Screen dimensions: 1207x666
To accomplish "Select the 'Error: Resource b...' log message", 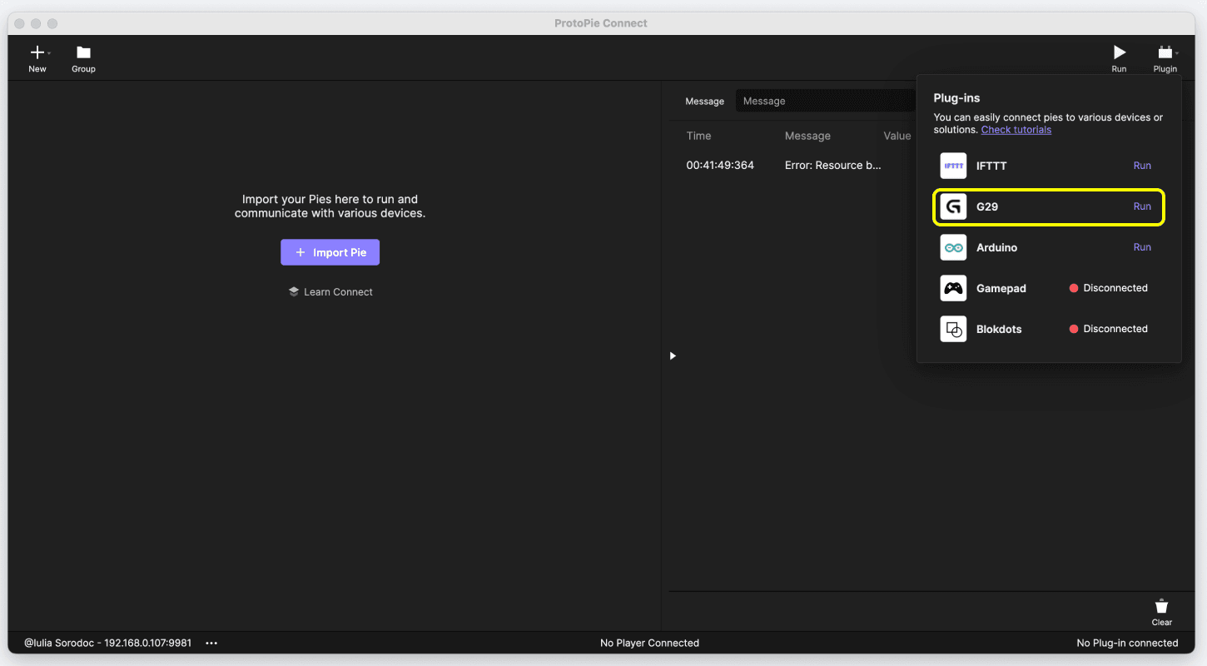I will 832,165.
